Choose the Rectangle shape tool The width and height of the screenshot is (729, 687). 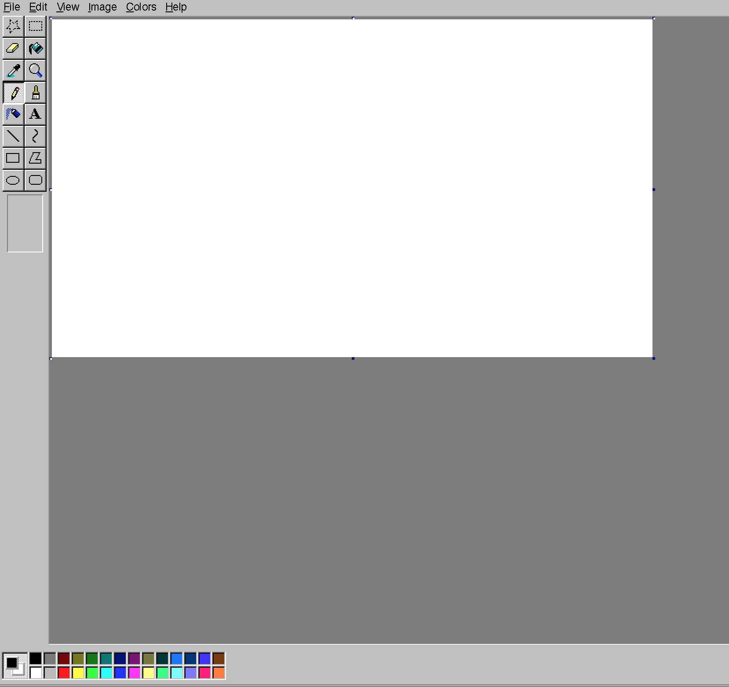click(13, 158)
